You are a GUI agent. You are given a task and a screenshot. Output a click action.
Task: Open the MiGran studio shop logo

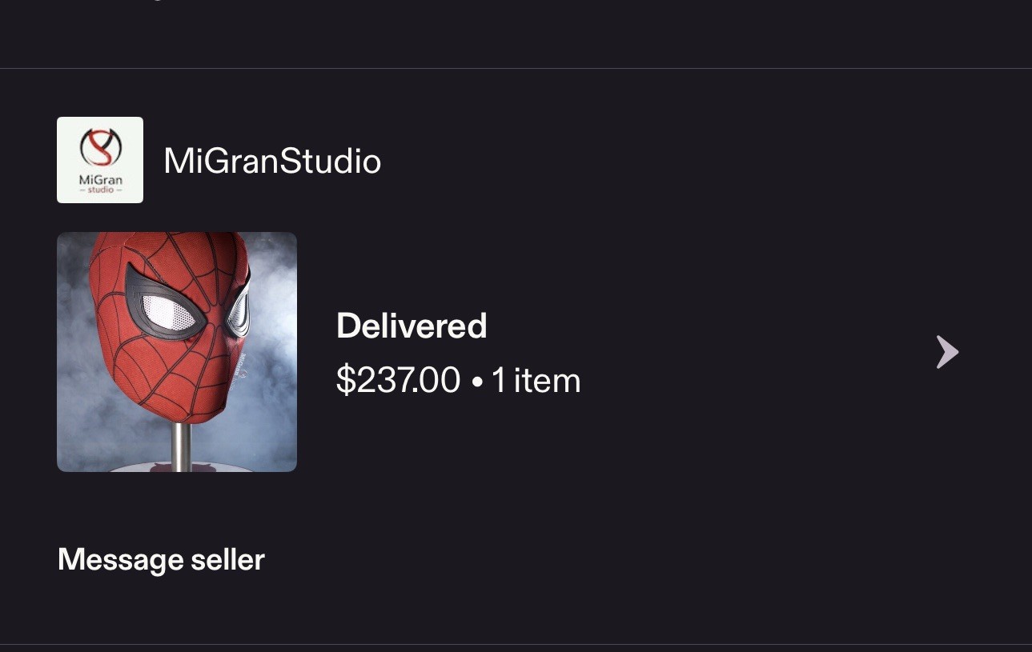[100, 160]
